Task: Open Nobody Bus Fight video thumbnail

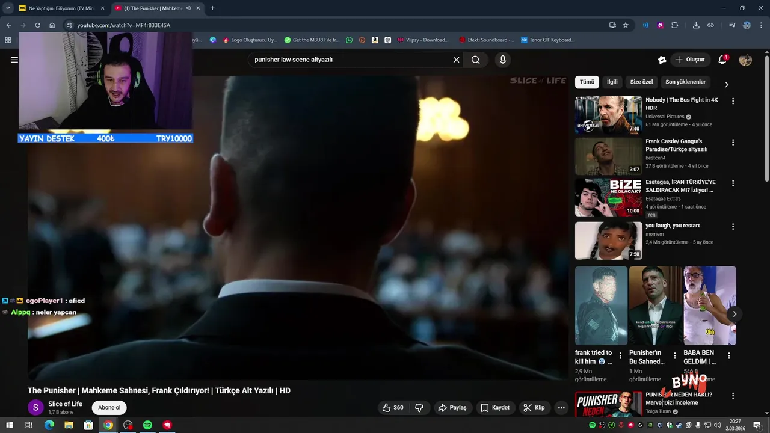Action: click(x=608, y=115)
